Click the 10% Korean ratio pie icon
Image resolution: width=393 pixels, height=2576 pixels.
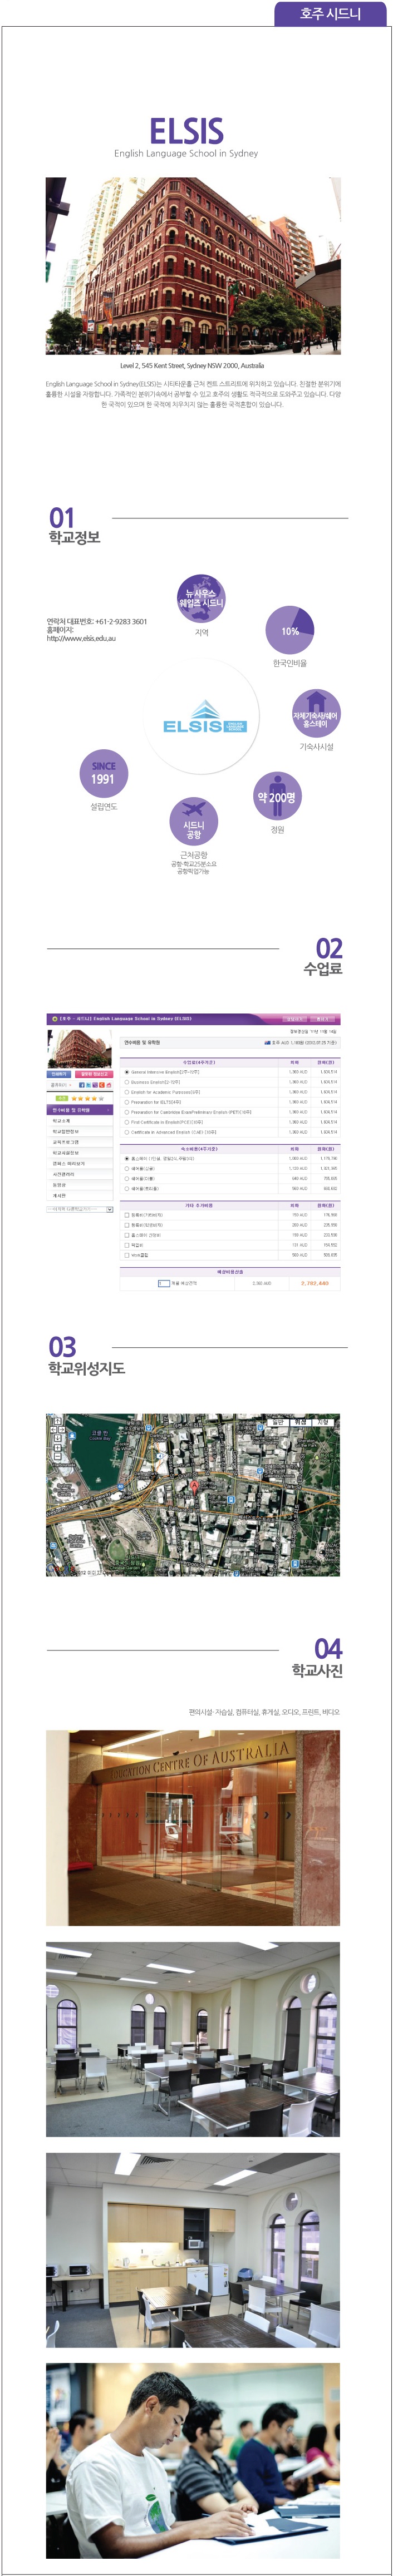290,630
